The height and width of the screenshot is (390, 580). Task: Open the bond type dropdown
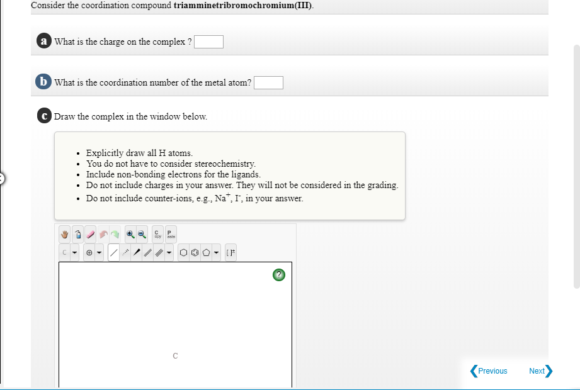[168, 252]
